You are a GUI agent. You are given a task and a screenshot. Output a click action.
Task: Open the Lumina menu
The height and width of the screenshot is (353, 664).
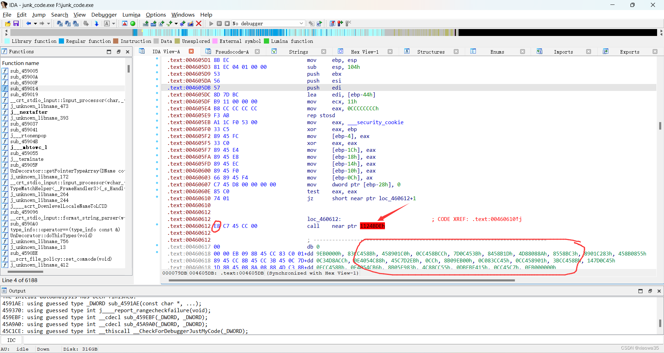pyautogui.click(x=131, y=15)
